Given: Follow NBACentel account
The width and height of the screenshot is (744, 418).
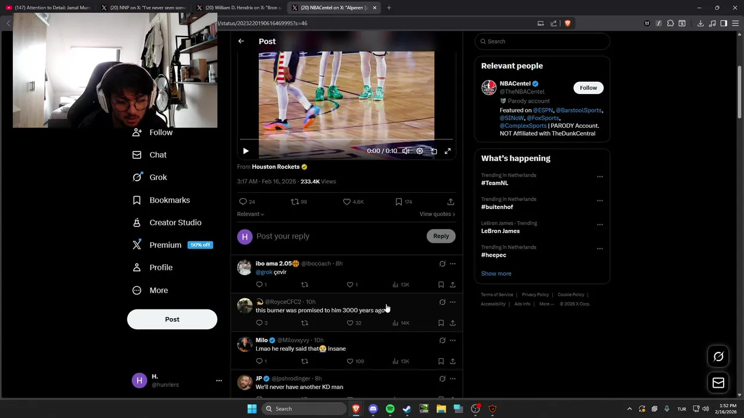Looking at the screenshot, I should pos(588,88).
